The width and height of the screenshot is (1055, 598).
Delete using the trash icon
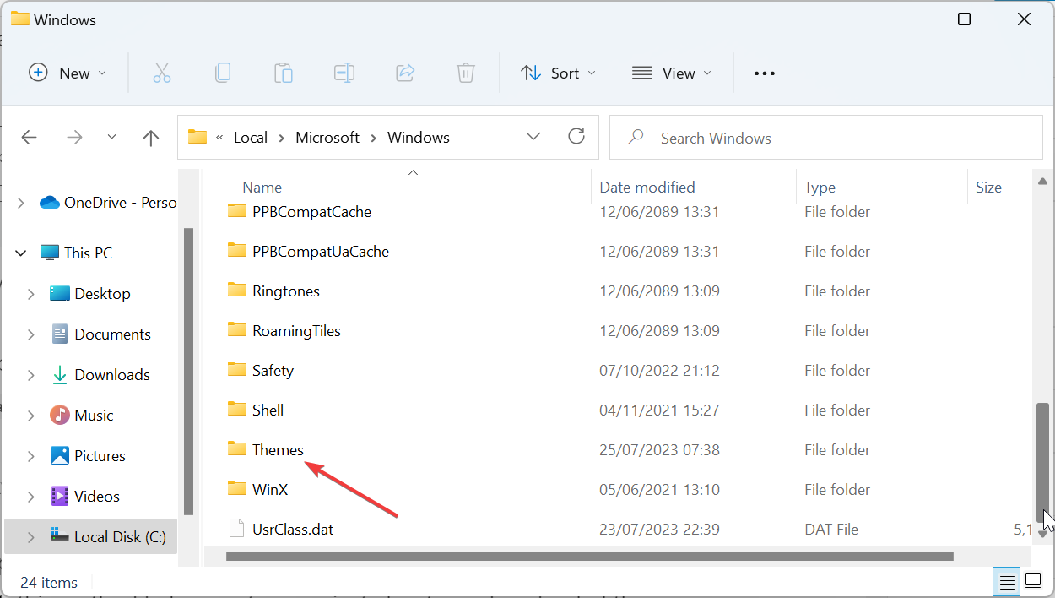466,73
